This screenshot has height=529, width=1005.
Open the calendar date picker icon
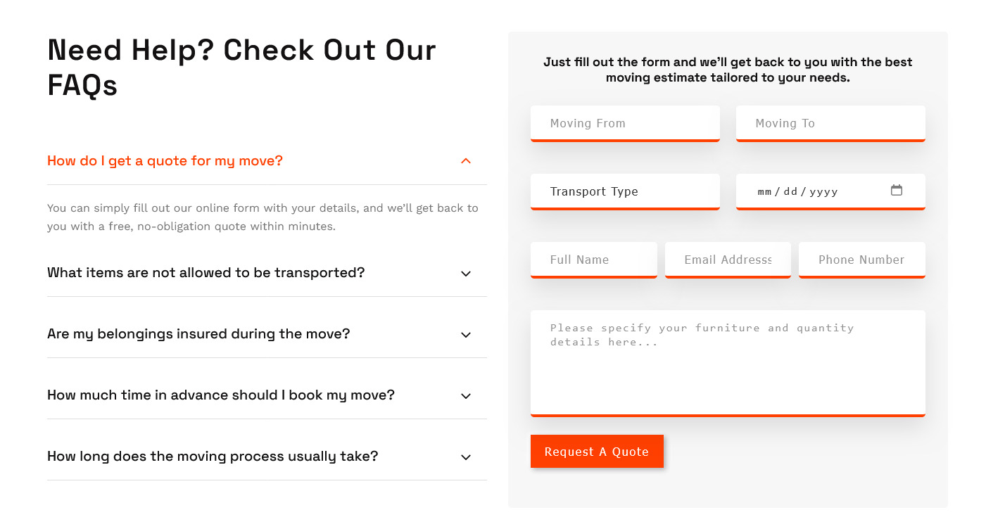896,190
